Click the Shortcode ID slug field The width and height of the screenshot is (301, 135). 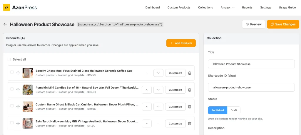click(x=251, y=87)
